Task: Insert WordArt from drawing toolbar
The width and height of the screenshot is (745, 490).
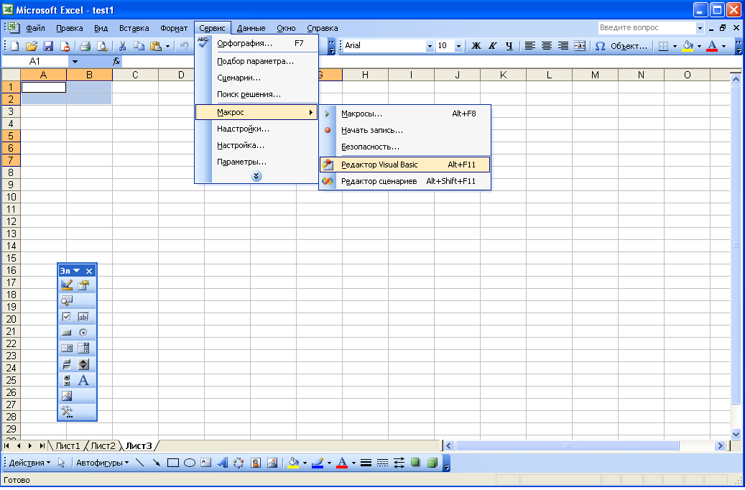Action: point(223,463)
